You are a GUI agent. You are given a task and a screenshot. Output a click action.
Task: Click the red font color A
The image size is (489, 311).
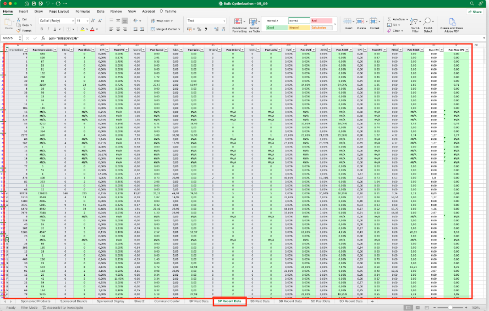92,29
